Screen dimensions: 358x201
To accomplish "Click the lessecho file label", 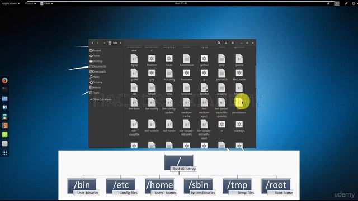I will tap(186, 94).
